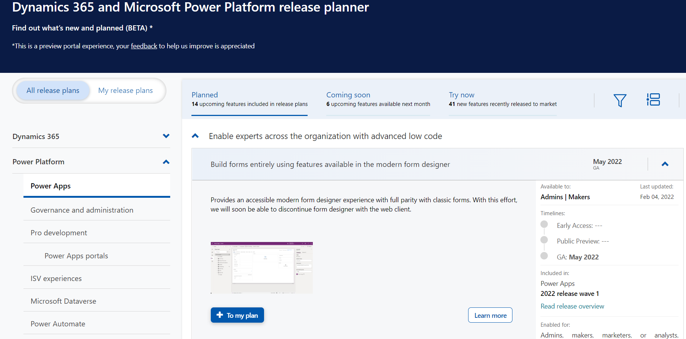The width and height of the screenshot is (686, 339).
Task: Collapse the Enable experts across organization group
Action: tap(195, 136)
